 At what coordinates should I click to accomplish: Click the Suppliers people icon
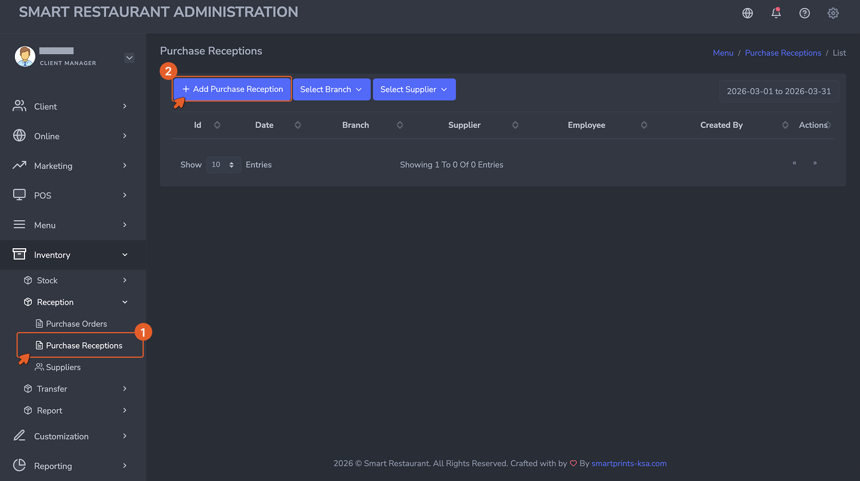point(39,367)
